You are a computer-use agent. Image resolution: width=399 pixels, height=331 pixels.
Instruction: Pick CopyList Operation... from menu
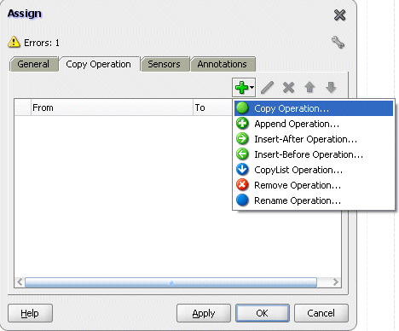[314, 170]
